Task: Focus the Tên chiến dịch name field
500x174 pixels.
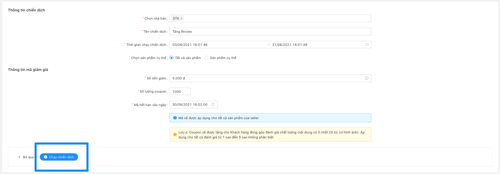Action: pos(270,31)
